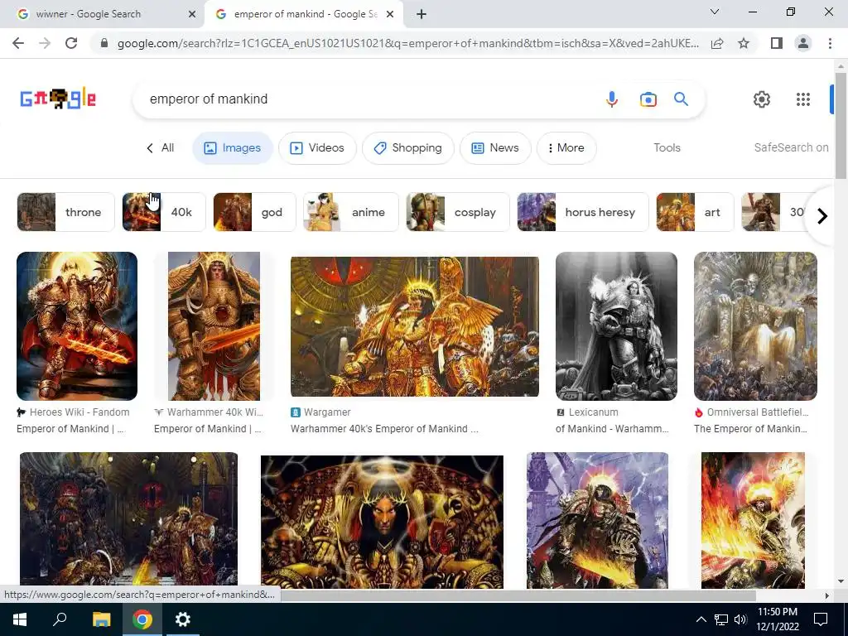Open the Chrome profile avatar
848x636 pixels.
pyautogui.click(x=803, y=43)
